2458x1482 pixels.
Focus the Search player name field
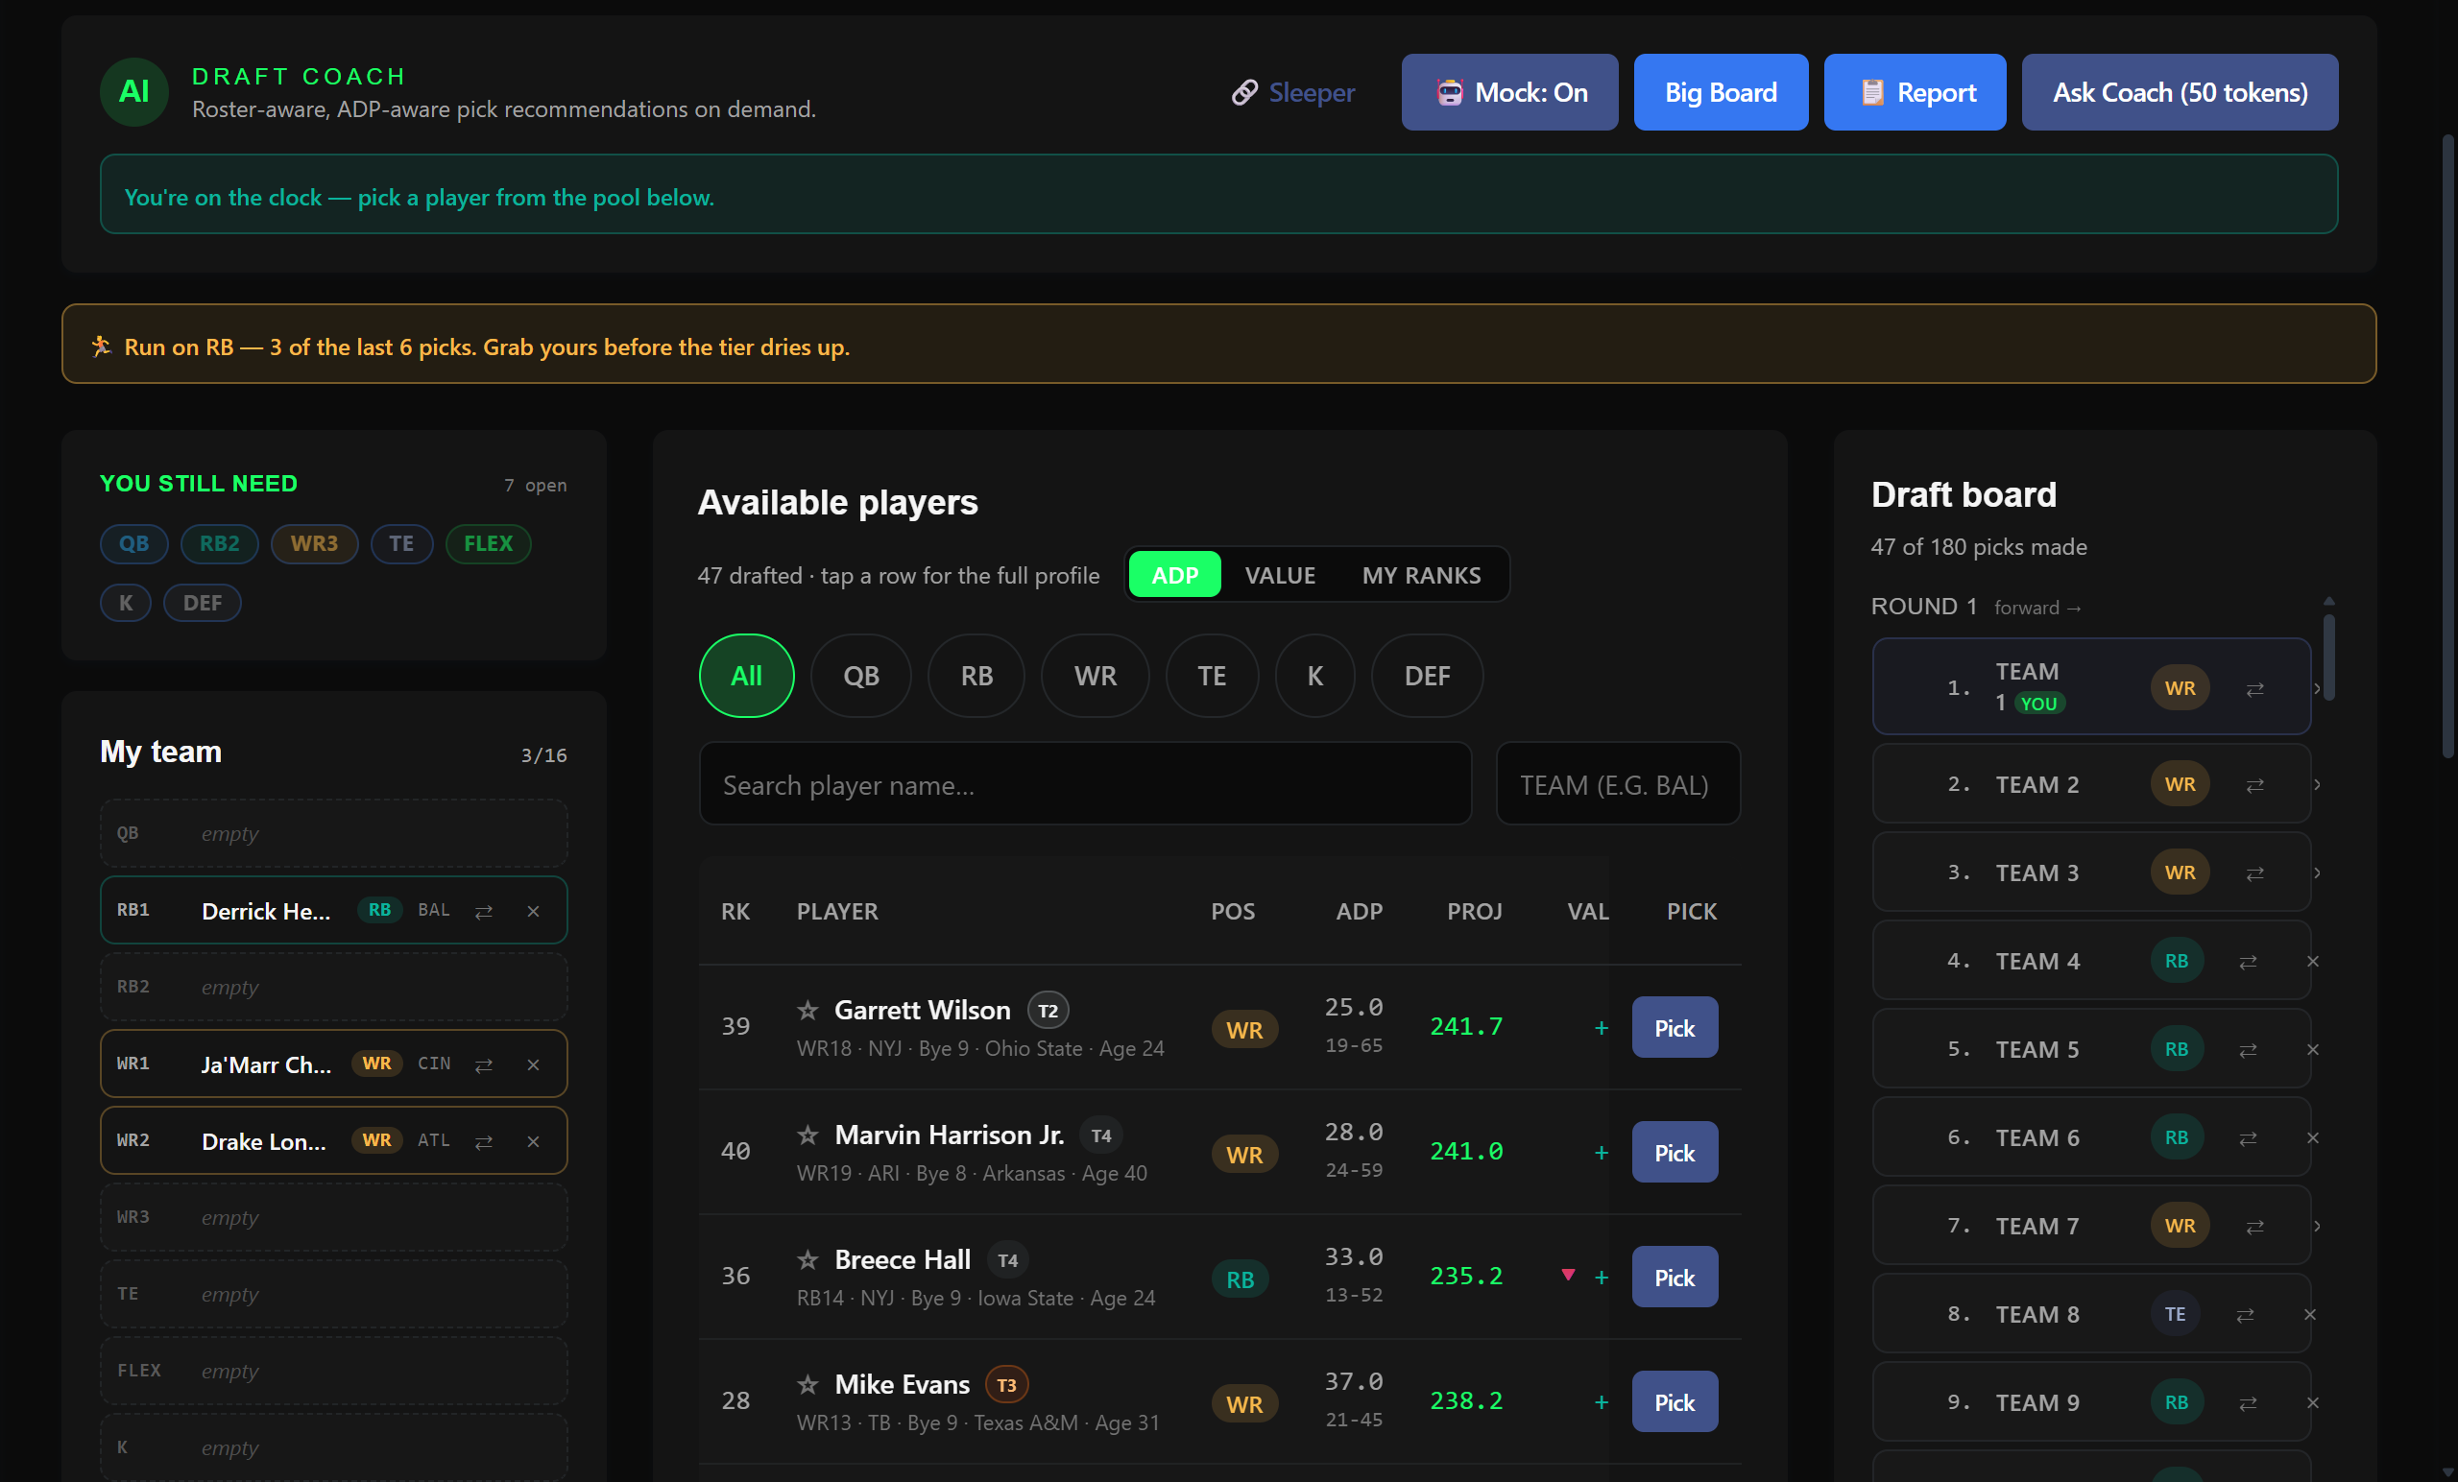point(1085,785)
